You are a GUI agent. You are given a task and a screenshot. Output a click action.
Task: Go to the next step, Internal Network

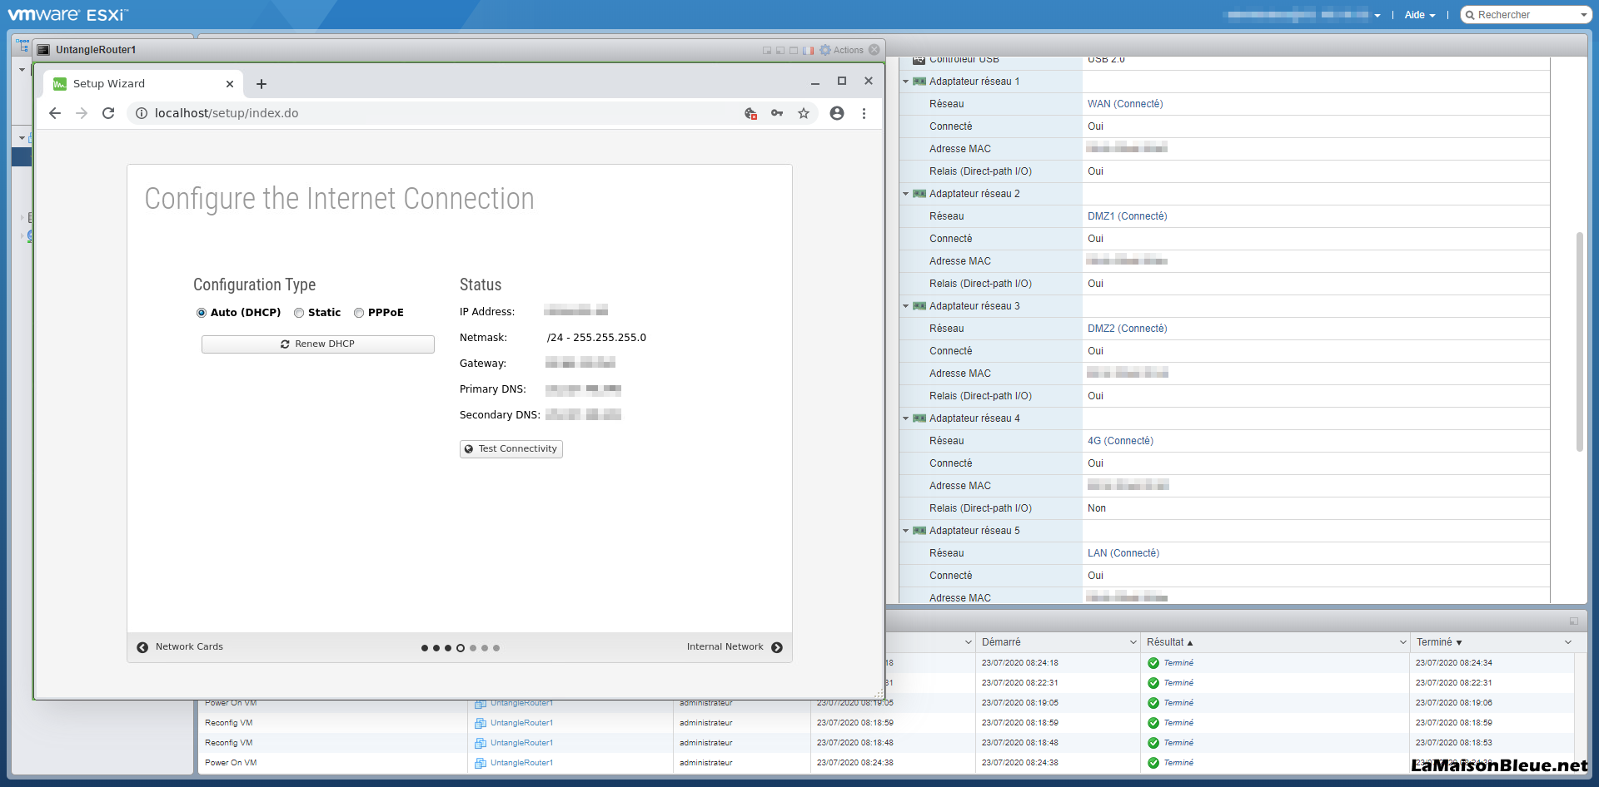(734, 647)
